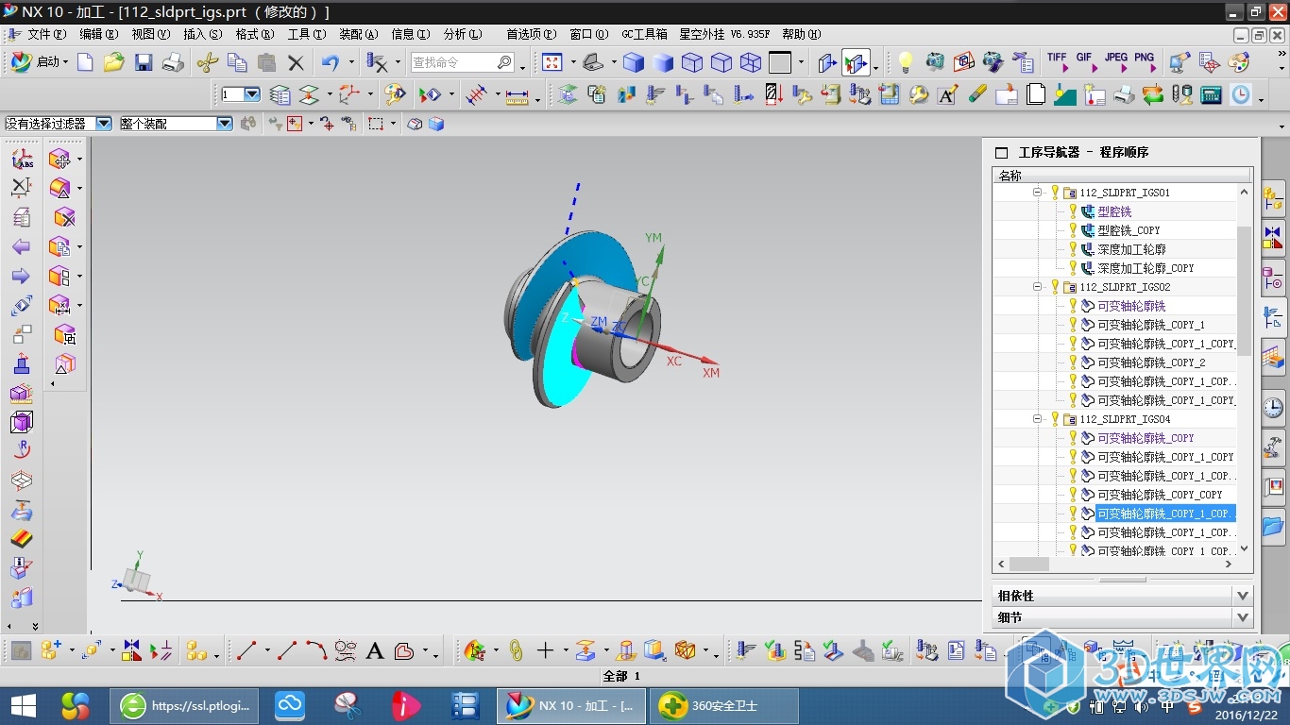This screenshot has width=1290, height=725.
Task: Open the blue folder tab on right sidebar
Action: click(x=1273, y=525)
